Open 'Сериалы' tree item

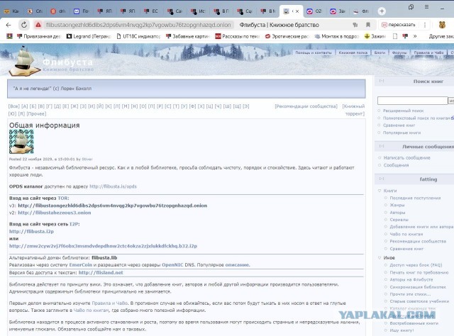[399, 220]
